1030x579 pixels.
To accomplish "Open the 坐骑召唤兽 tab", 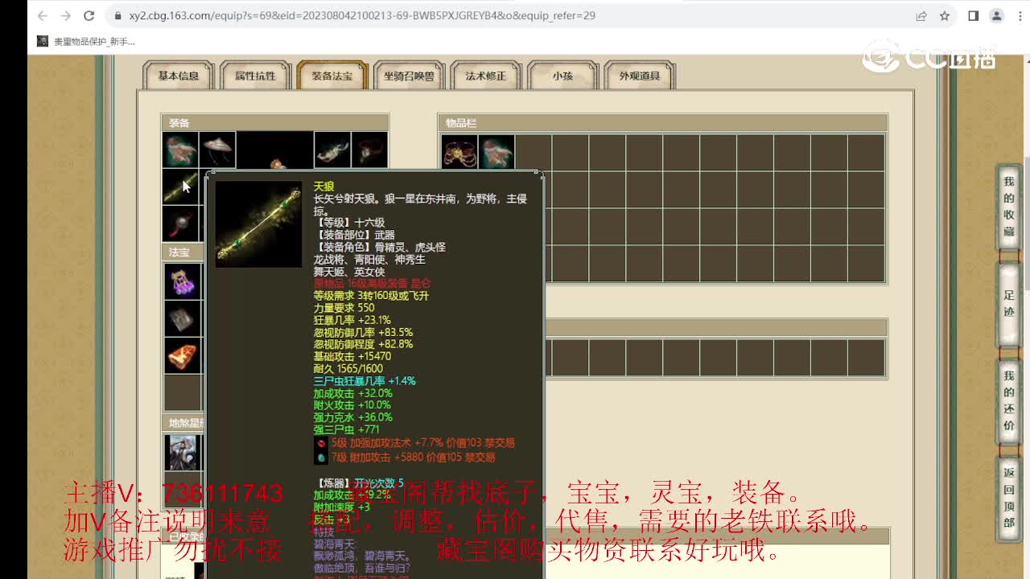I will 409,76.
